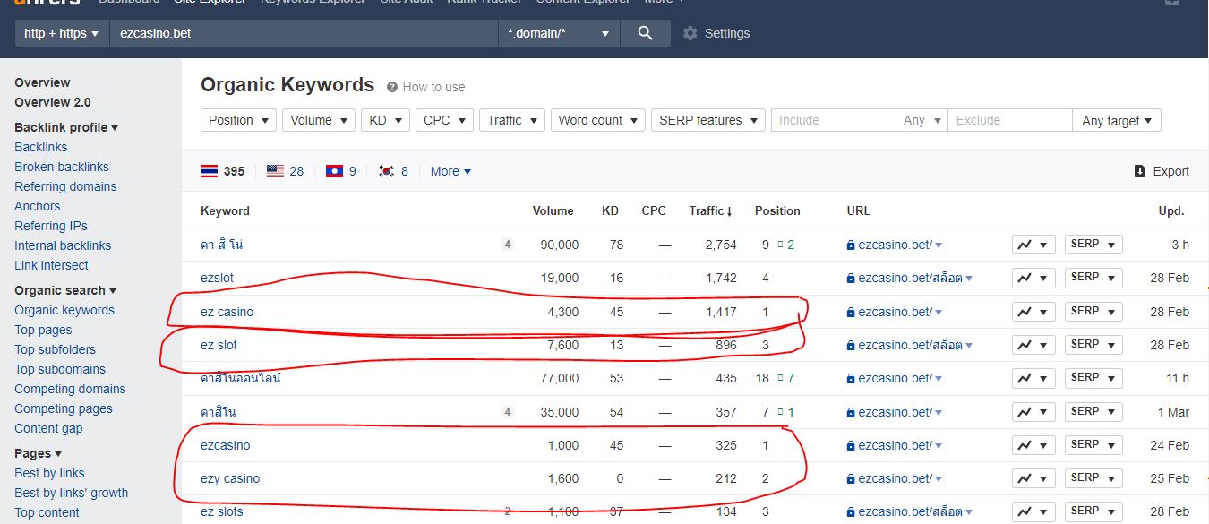Select the United States flag filter
This screenshot has width=1209, height=524.
point(275,171)
